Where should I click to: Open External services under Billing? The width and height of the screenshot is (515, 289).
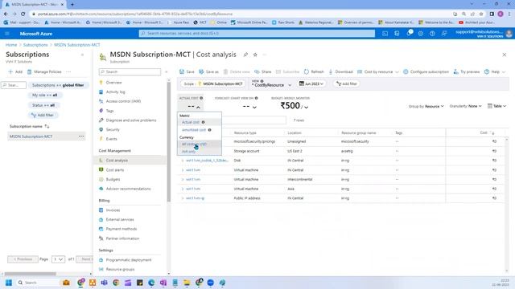[120, 219]
